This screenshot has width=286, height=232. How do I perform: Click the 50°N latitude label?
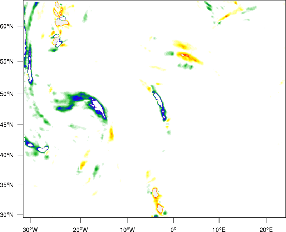[x=7, y=94]
